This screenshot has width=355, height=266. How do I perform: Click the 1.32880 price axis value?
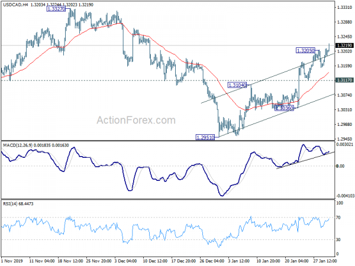[x=344, y=22]
